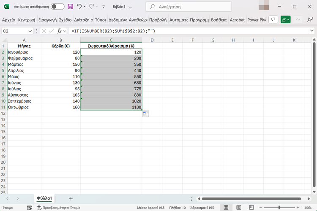Open Customize Quick Access Toolbar dropdown
317x211 pixels.
[x=104, y=7]
